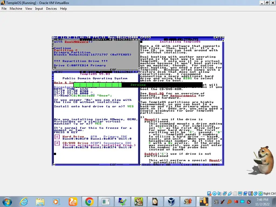The image size is (276, 207).
Task: Click the red checkmark tray icon
Action: click(223, 202)
